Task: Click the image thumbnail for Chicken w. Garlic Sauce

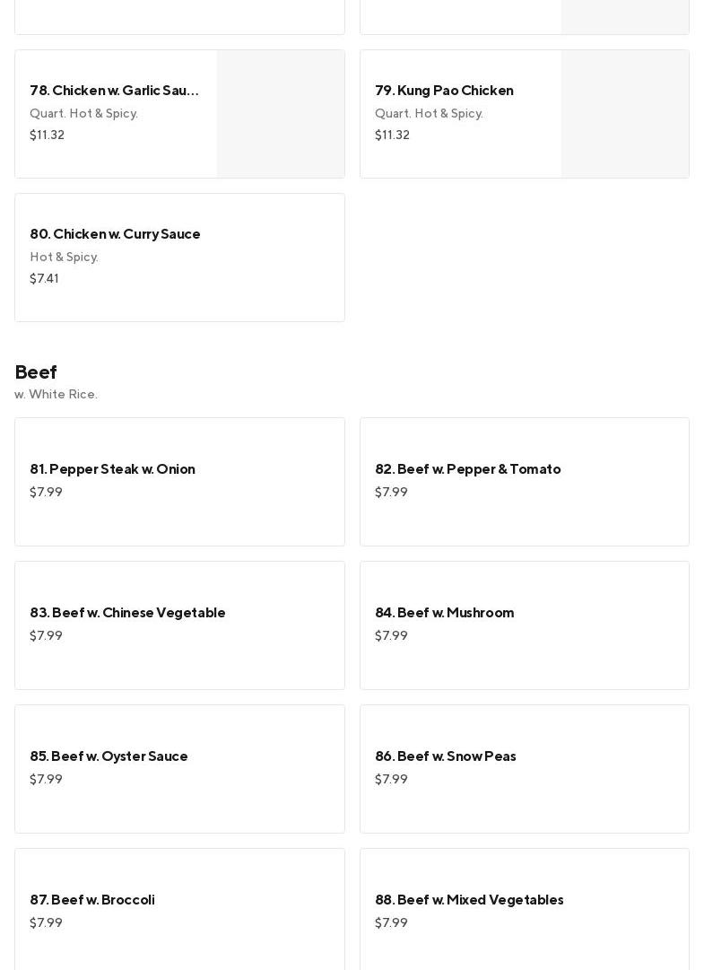Action: point(281,114)
